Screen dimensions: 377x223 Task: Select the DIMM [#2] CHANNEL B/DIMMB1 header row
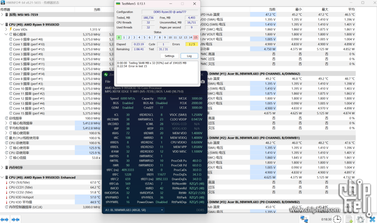tap(281, 138)
